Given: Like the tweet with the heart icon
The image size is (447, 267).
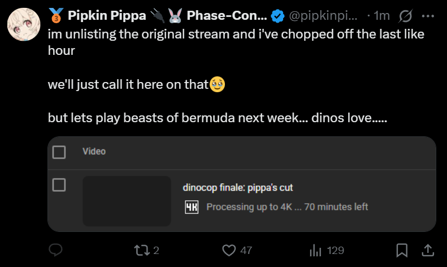Looking at the screenshot, I should 229,250.
